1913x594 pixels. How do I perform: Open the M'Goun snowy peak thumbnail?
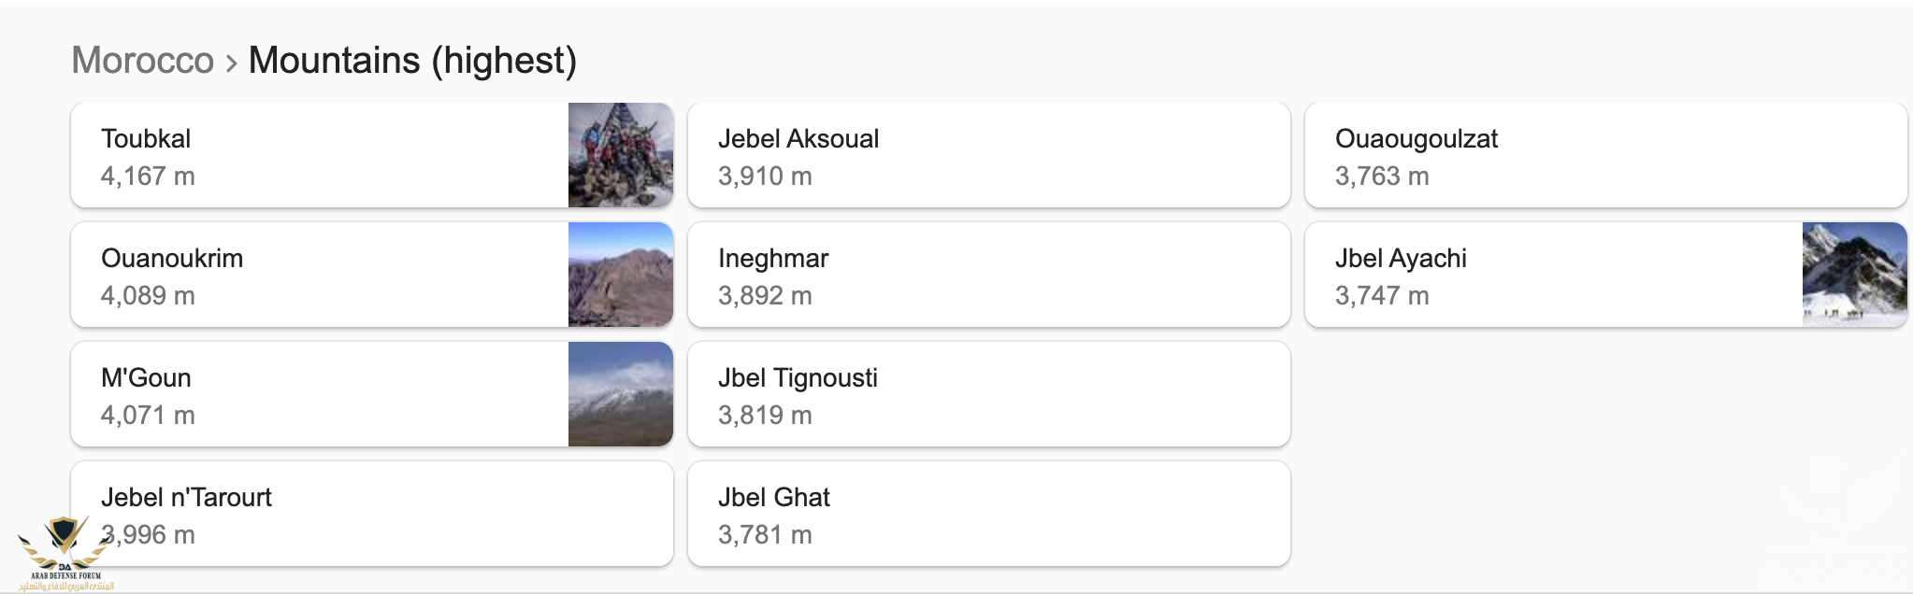[621, 394]
